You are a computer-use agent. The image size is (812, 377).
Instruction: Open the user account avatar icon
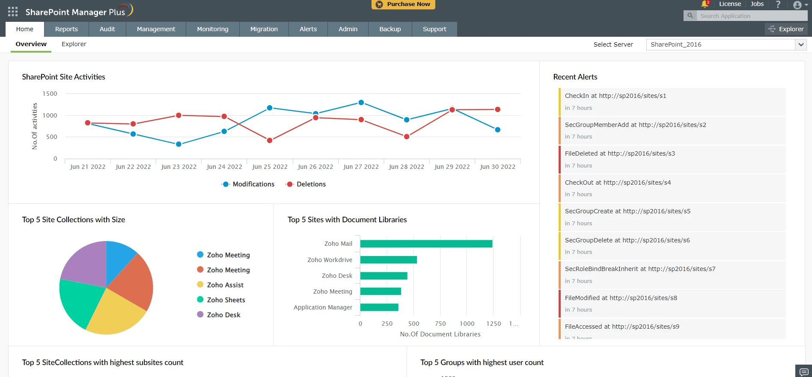[797, 5]
